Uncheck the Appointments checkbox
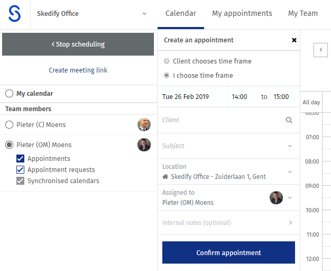 coord(20,159)
